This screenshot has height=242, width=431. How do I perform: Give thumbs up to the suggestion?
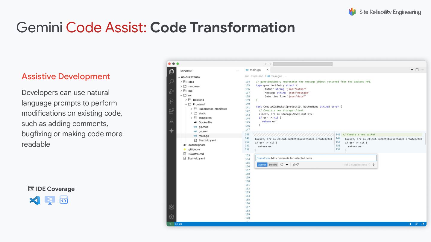[294, 165]
